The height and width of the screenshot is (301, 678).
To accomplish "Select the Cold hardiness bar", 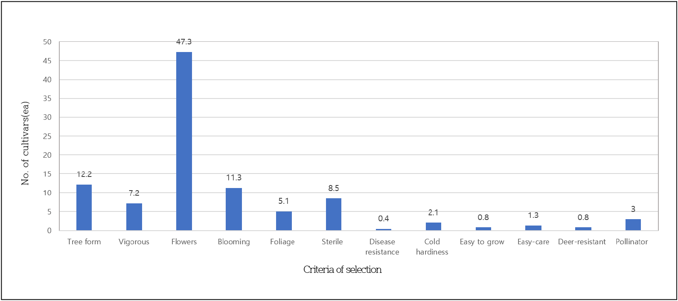I will tap(434, 226).
